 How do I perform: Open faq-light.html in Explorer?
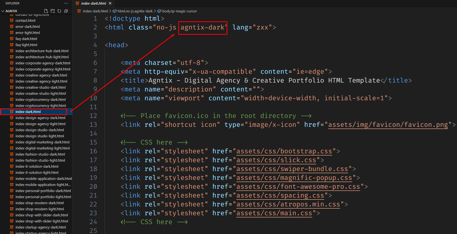click(x=26, y=45)
